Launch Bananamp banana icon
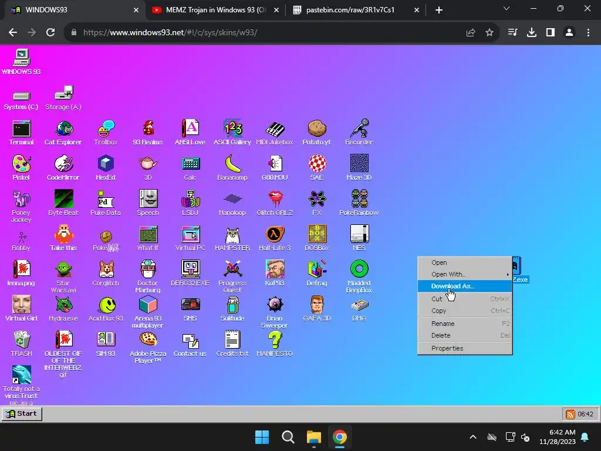Screen dimensions: 601x451 (x=232, y=167)
